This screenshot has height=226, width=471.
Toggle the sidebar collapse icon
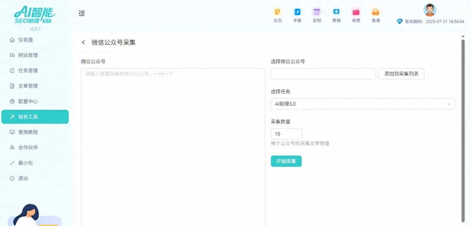click(x=82, y=14)
